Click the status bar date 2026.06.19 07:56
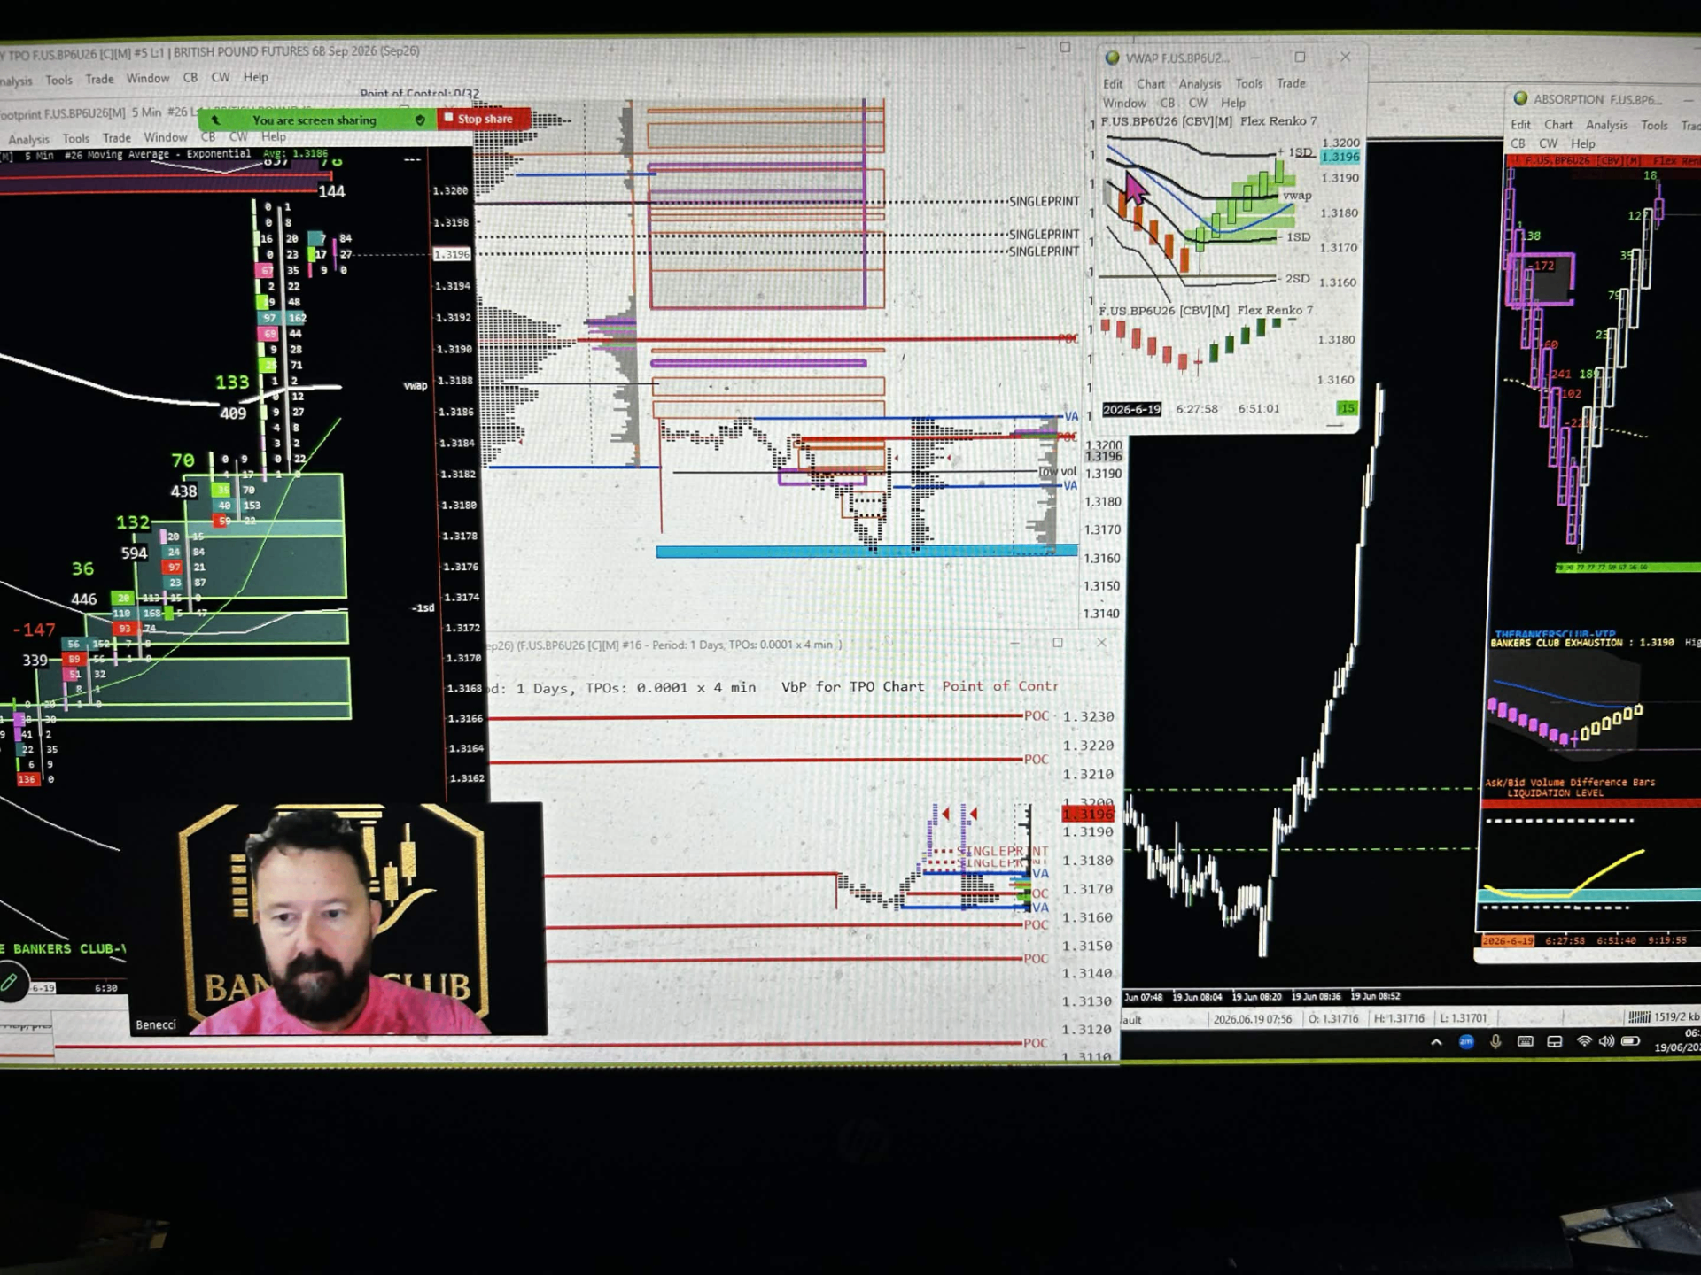This screenshot has width=1701, height=1275. point(1252,1019)
